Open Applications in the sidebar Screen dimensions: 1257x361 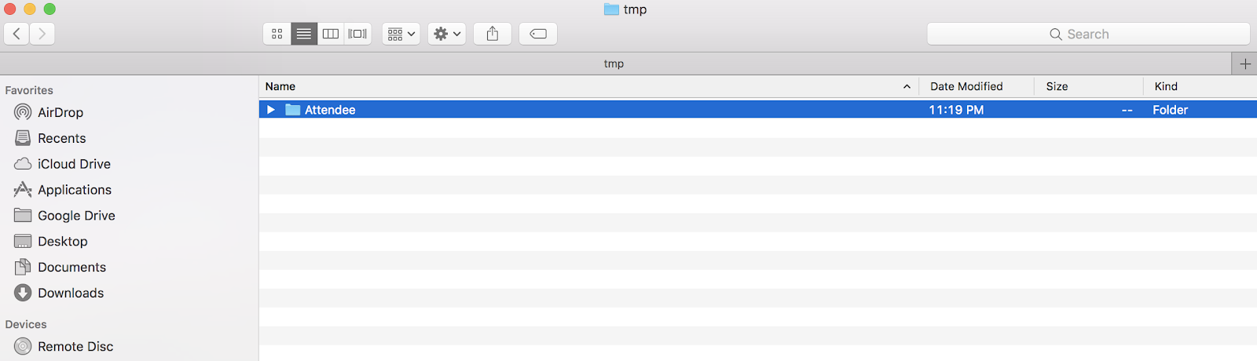pos(75,190)
